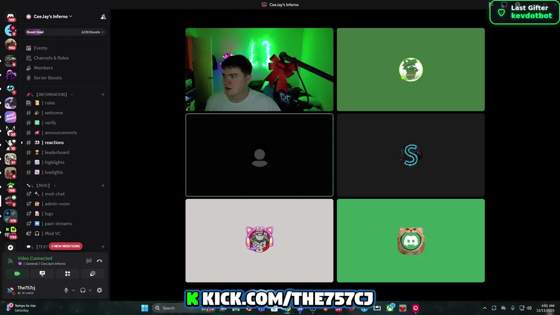Open Server Boosts
The image size is (560, 315).
coord(65,78)
